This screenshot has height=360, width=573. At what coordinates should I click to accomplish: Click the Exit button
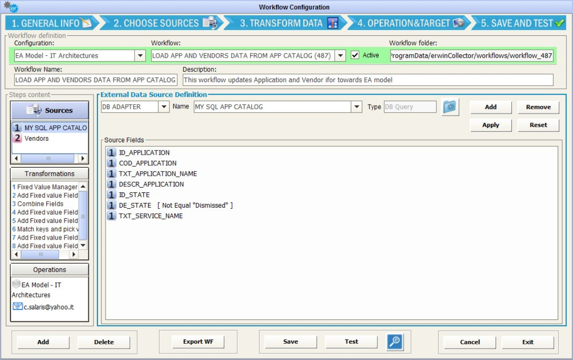tap(528, 342)
